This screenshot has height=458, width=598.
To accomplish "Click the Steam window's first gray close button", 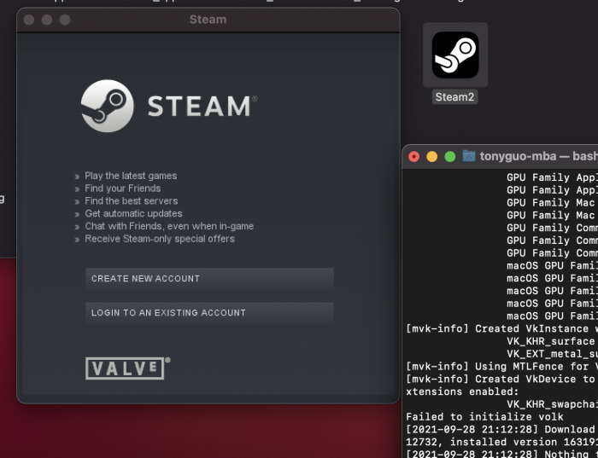I will [29, 20].
